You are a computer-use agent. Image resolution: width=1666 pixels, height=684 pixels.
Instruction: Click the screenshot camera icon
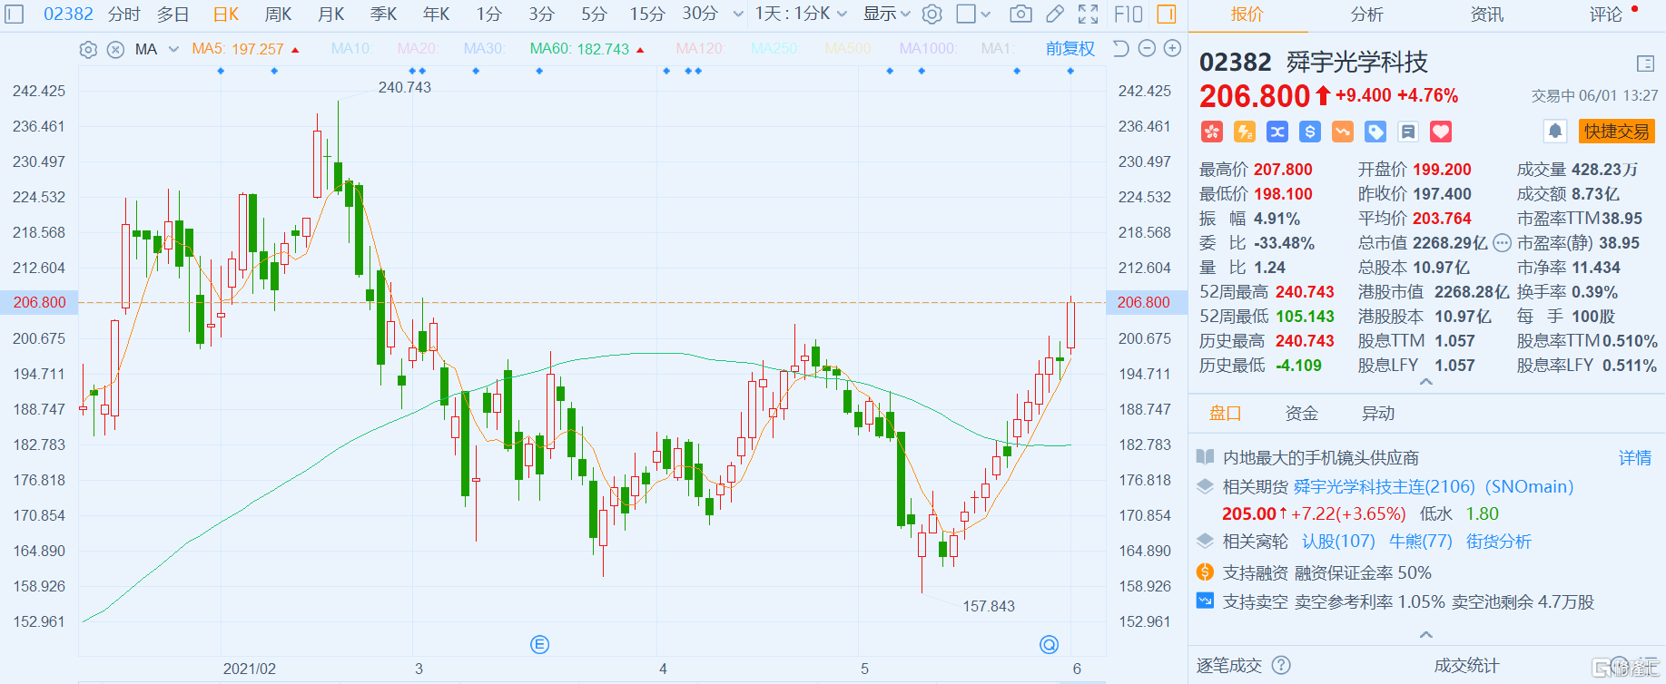[x=1020, y=14]
